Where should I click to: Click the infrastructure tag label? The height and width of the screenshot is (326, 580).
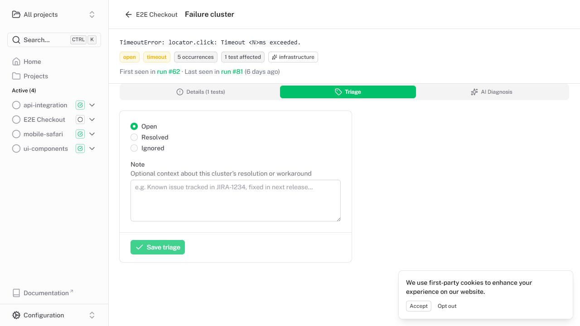click(x=293, y=57)
